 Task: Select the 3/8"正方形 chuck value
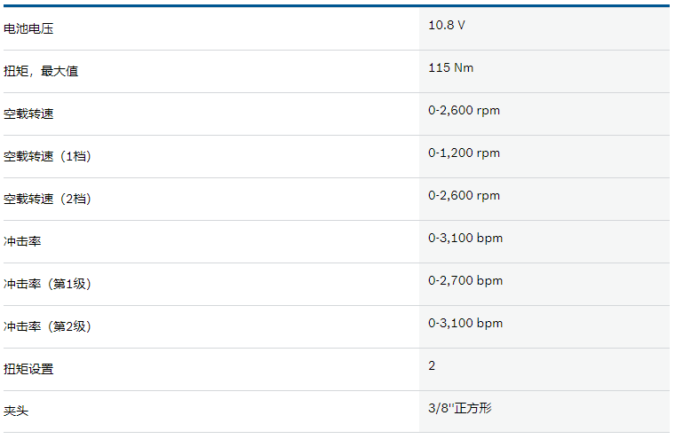point(460,408)
